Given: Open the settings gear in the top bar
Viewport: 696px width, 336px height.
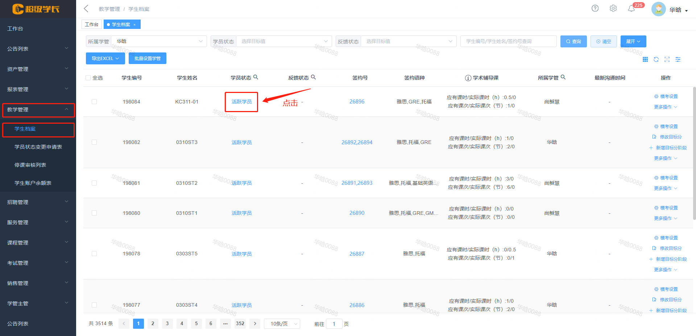Looking at the screenshot, I should click(x=613, y=8).
